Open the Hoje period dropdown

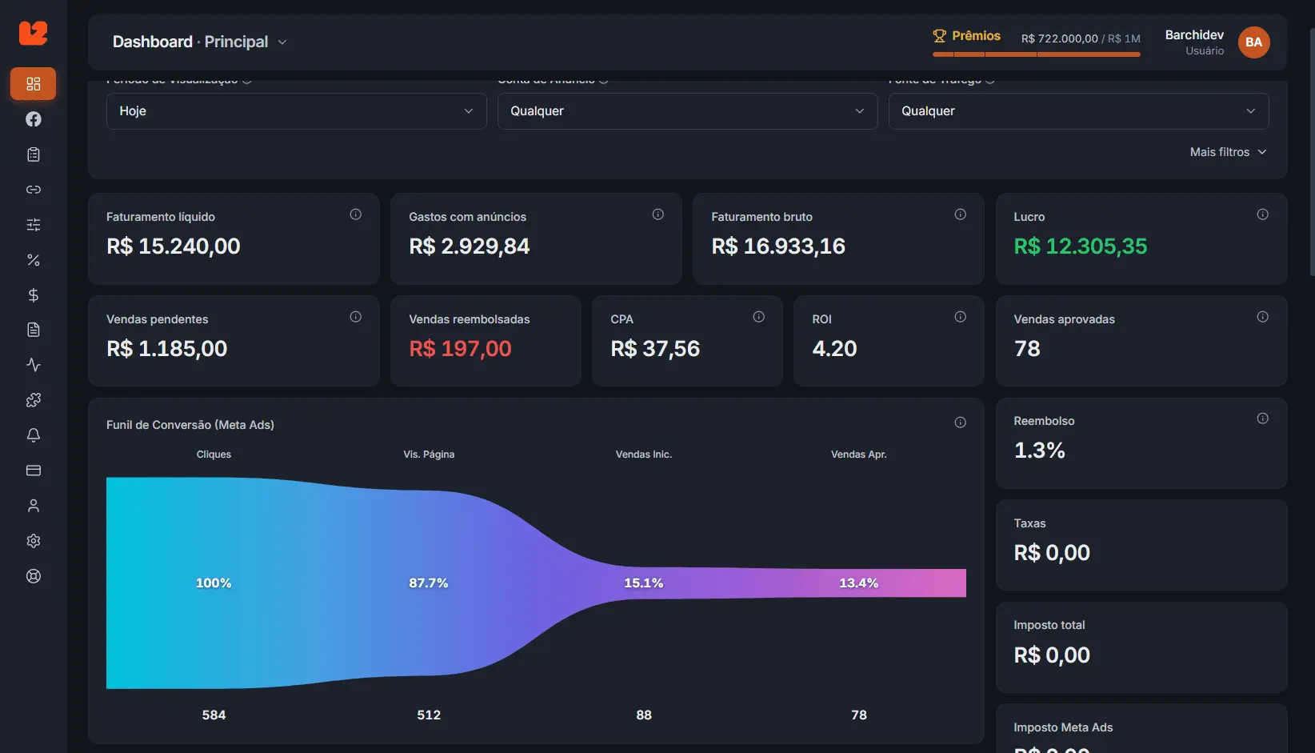click(296, 111)
